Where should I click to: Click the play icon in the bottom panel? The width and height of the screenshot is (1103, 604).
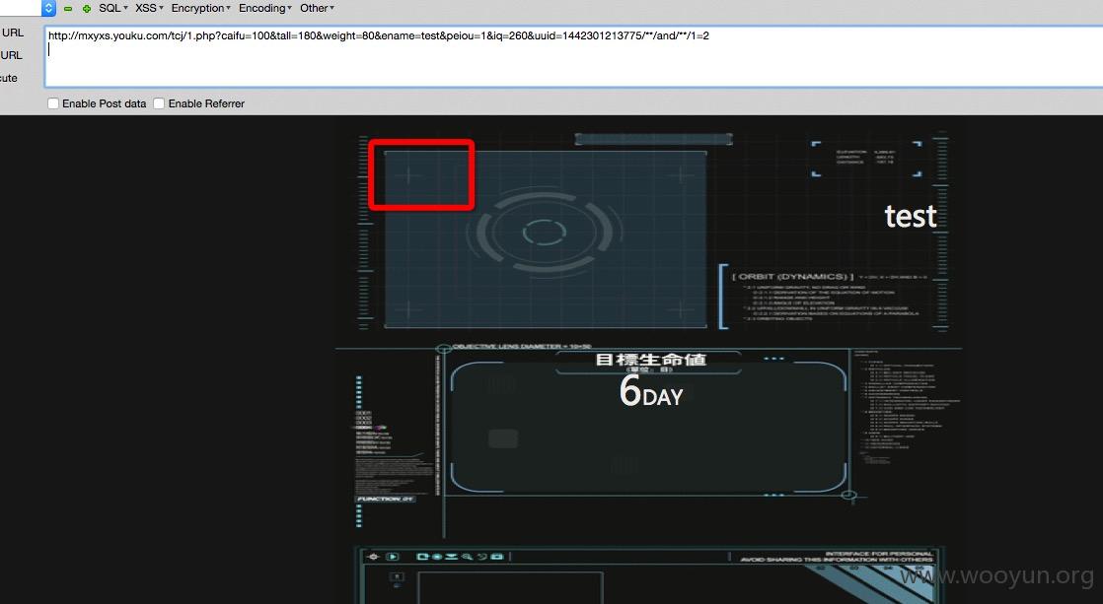tap(393, 557)
